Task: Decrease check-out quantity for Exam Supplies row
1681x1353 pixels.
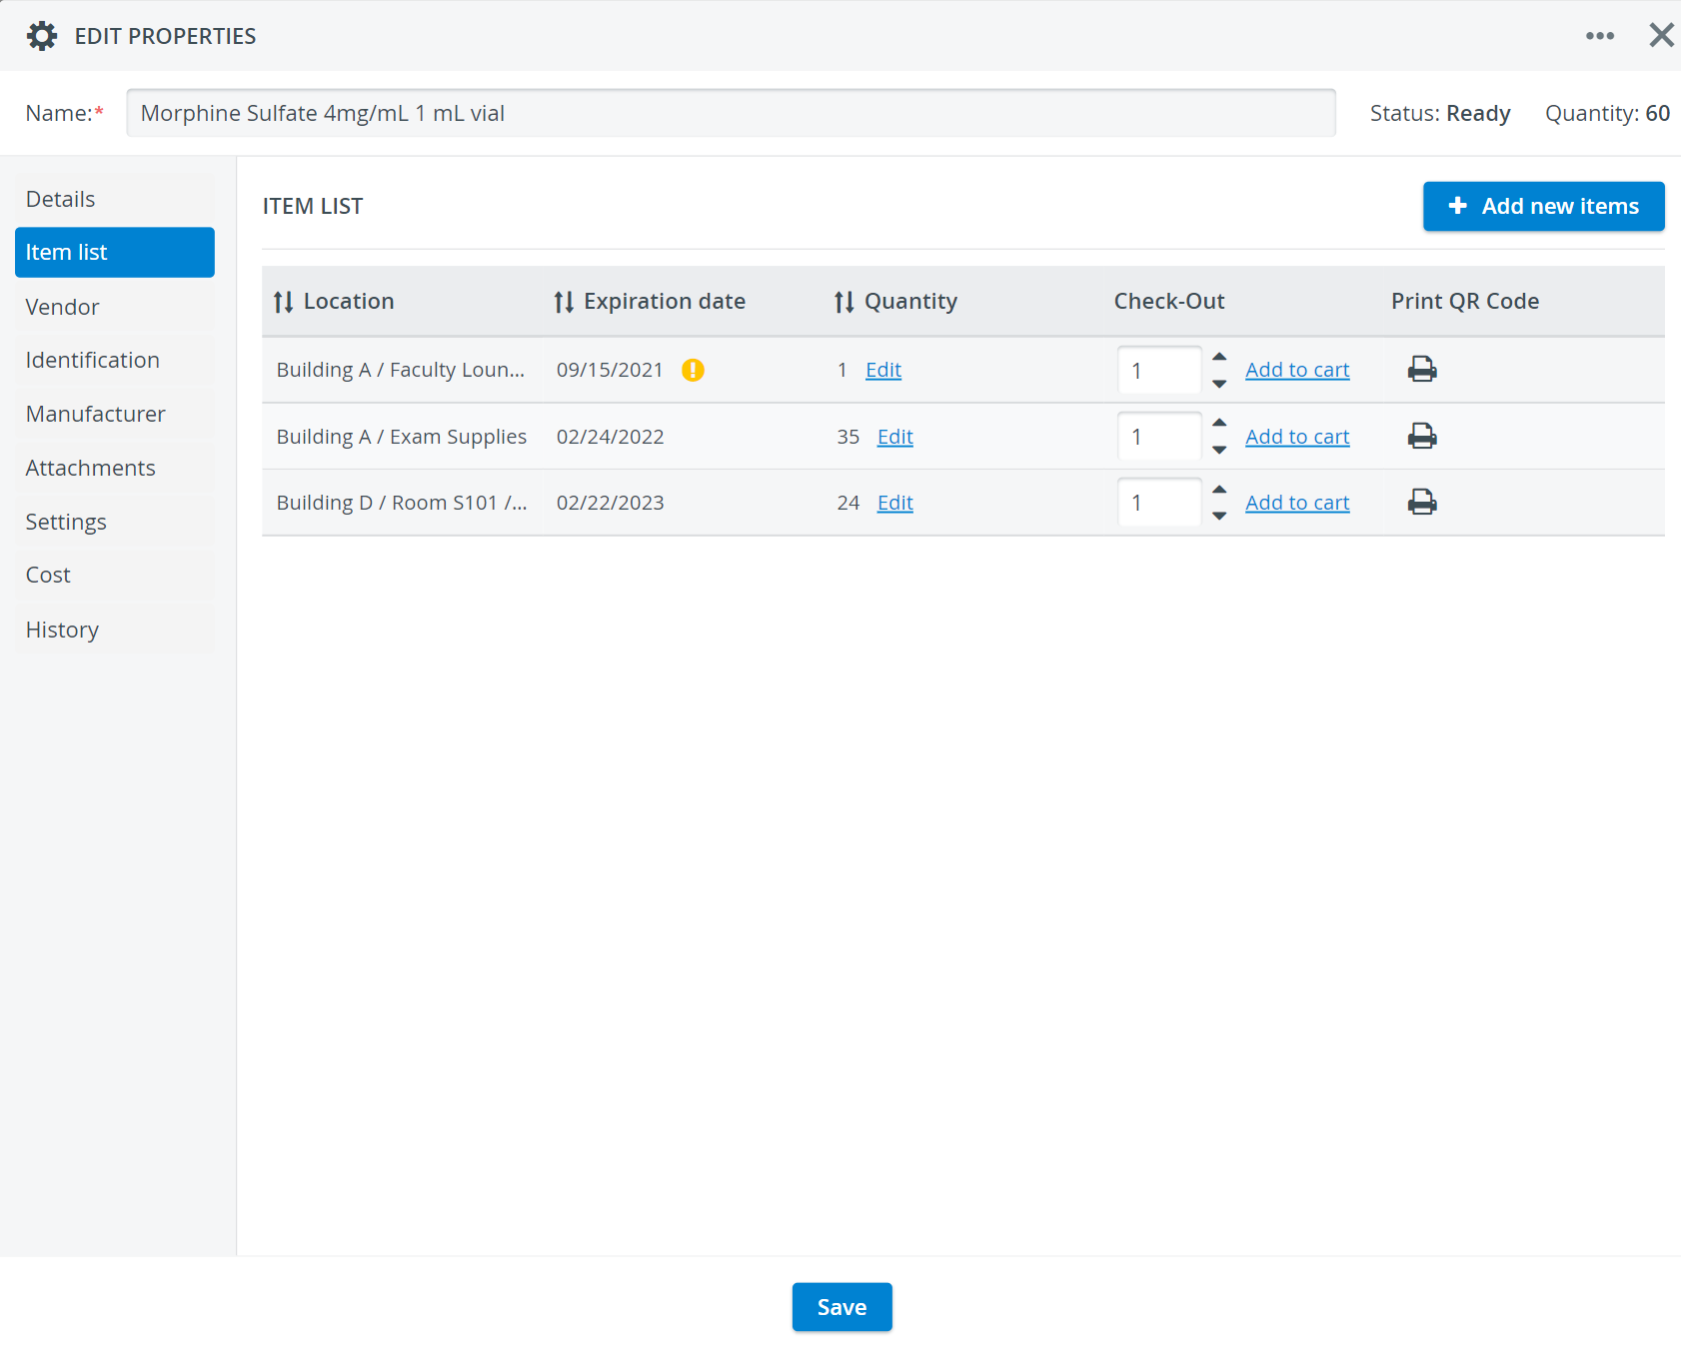Action: click(1219, 450)
